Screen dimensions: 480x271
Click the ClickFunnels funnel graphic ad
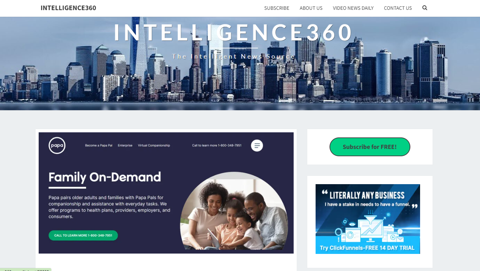(368, 219)
